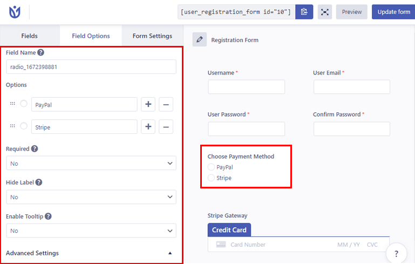The height and width of the screenshot is (264, 415).
Task: Copy the form shortcode
Action: pos(304,12)
